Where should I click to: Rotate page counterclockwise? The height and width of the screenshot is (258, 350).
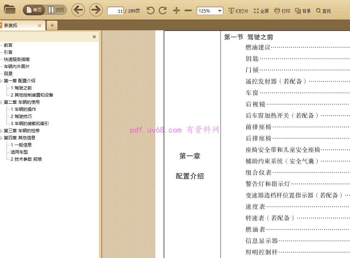(151, 11)
